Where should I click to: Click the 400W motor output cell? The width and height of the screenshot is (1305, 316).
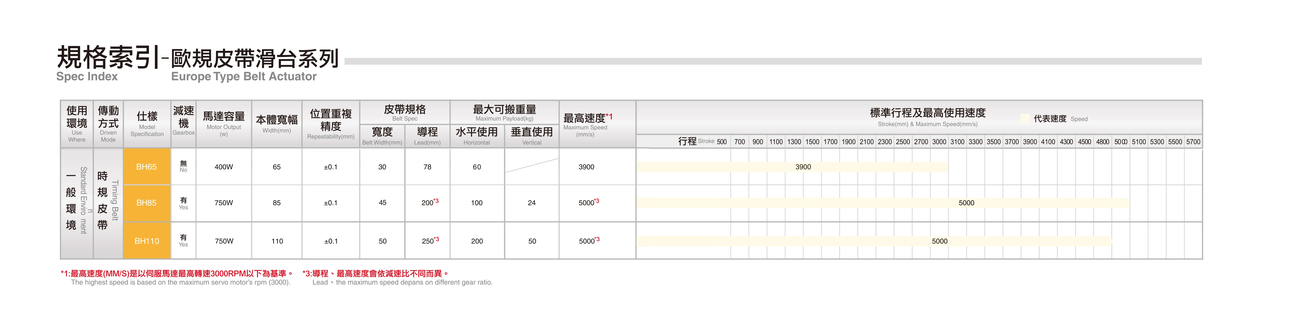click(x=223, y=167)
